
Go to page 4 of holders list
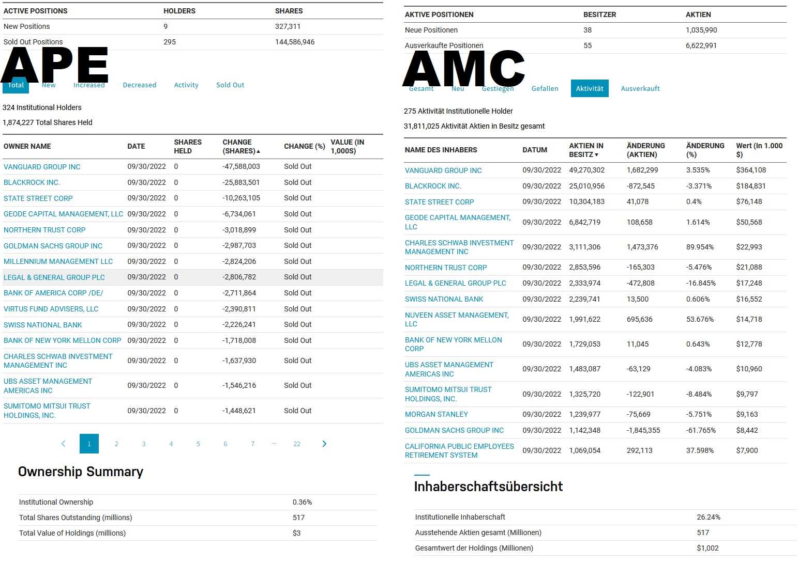point(171,444)
